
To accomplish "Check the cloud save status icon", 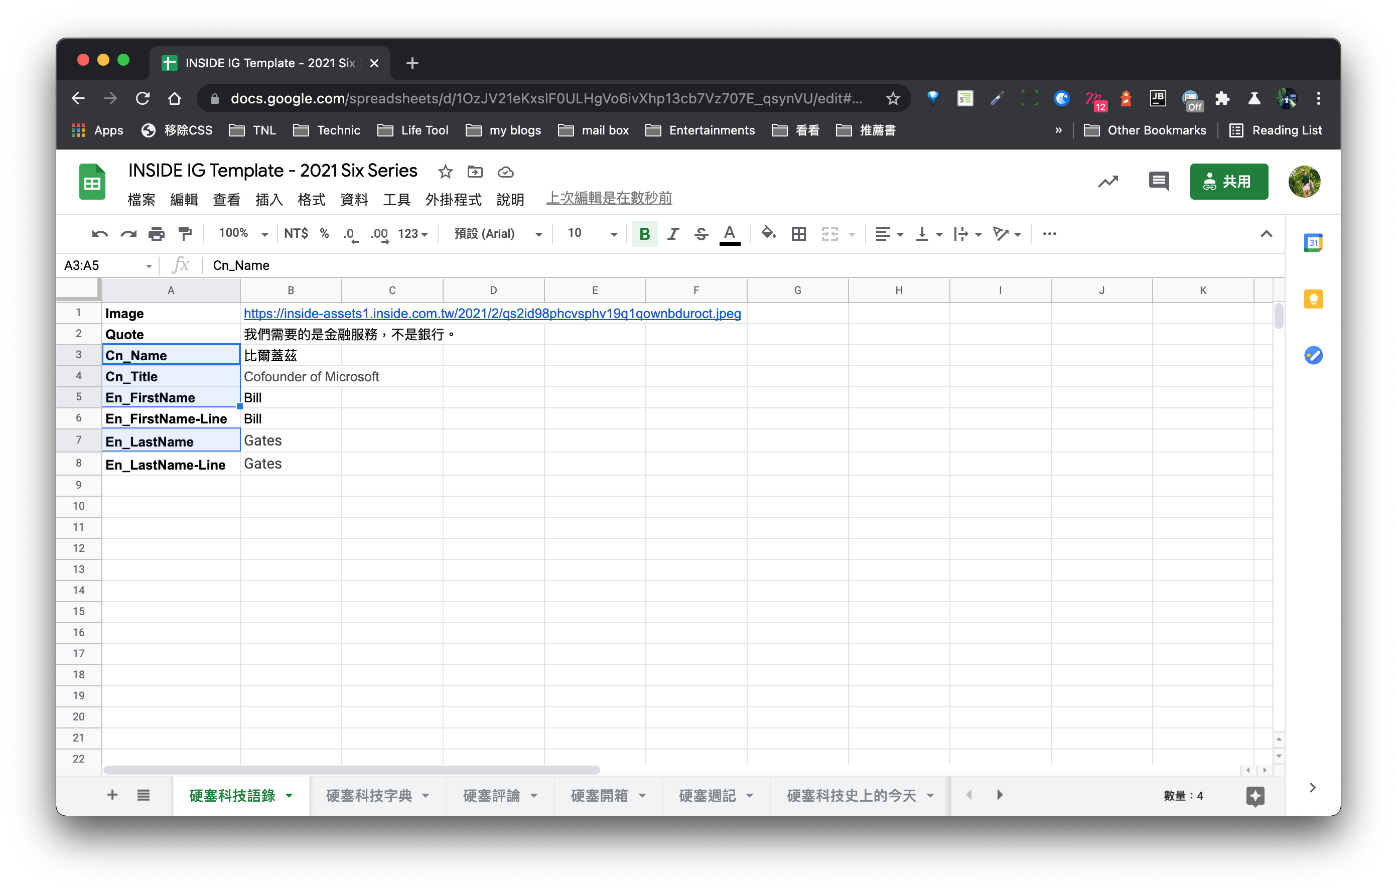I will (x=505, y=172).
